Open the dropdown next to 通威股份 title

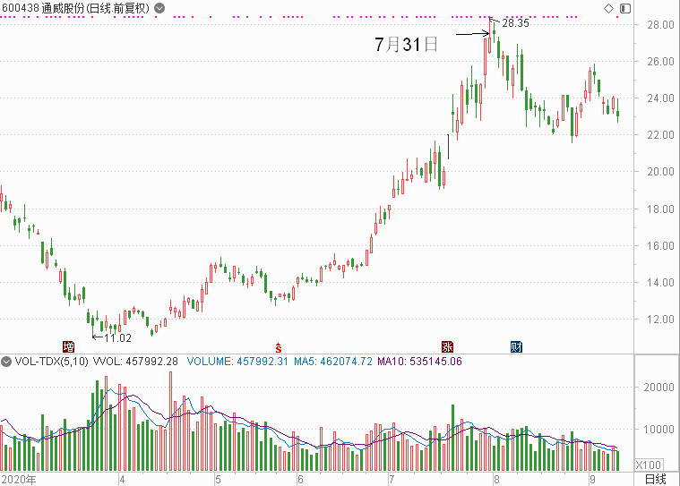coord(159,8)
